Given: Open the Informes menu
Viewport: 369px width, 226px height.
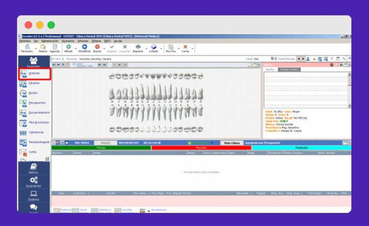Looking at the screenshot, I should tap(83, 41).
